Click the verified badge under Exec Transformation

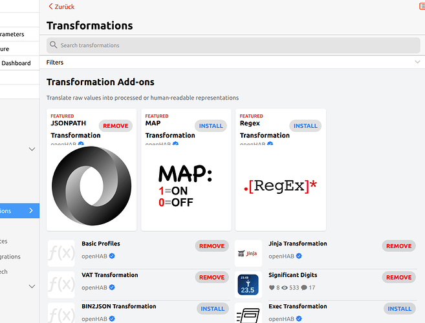(x=299, y=318)
